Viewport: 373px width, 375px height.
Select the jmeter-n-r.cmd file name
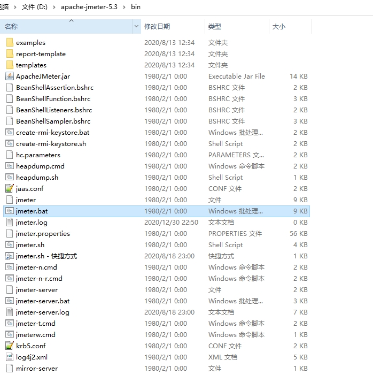point(39,279)
